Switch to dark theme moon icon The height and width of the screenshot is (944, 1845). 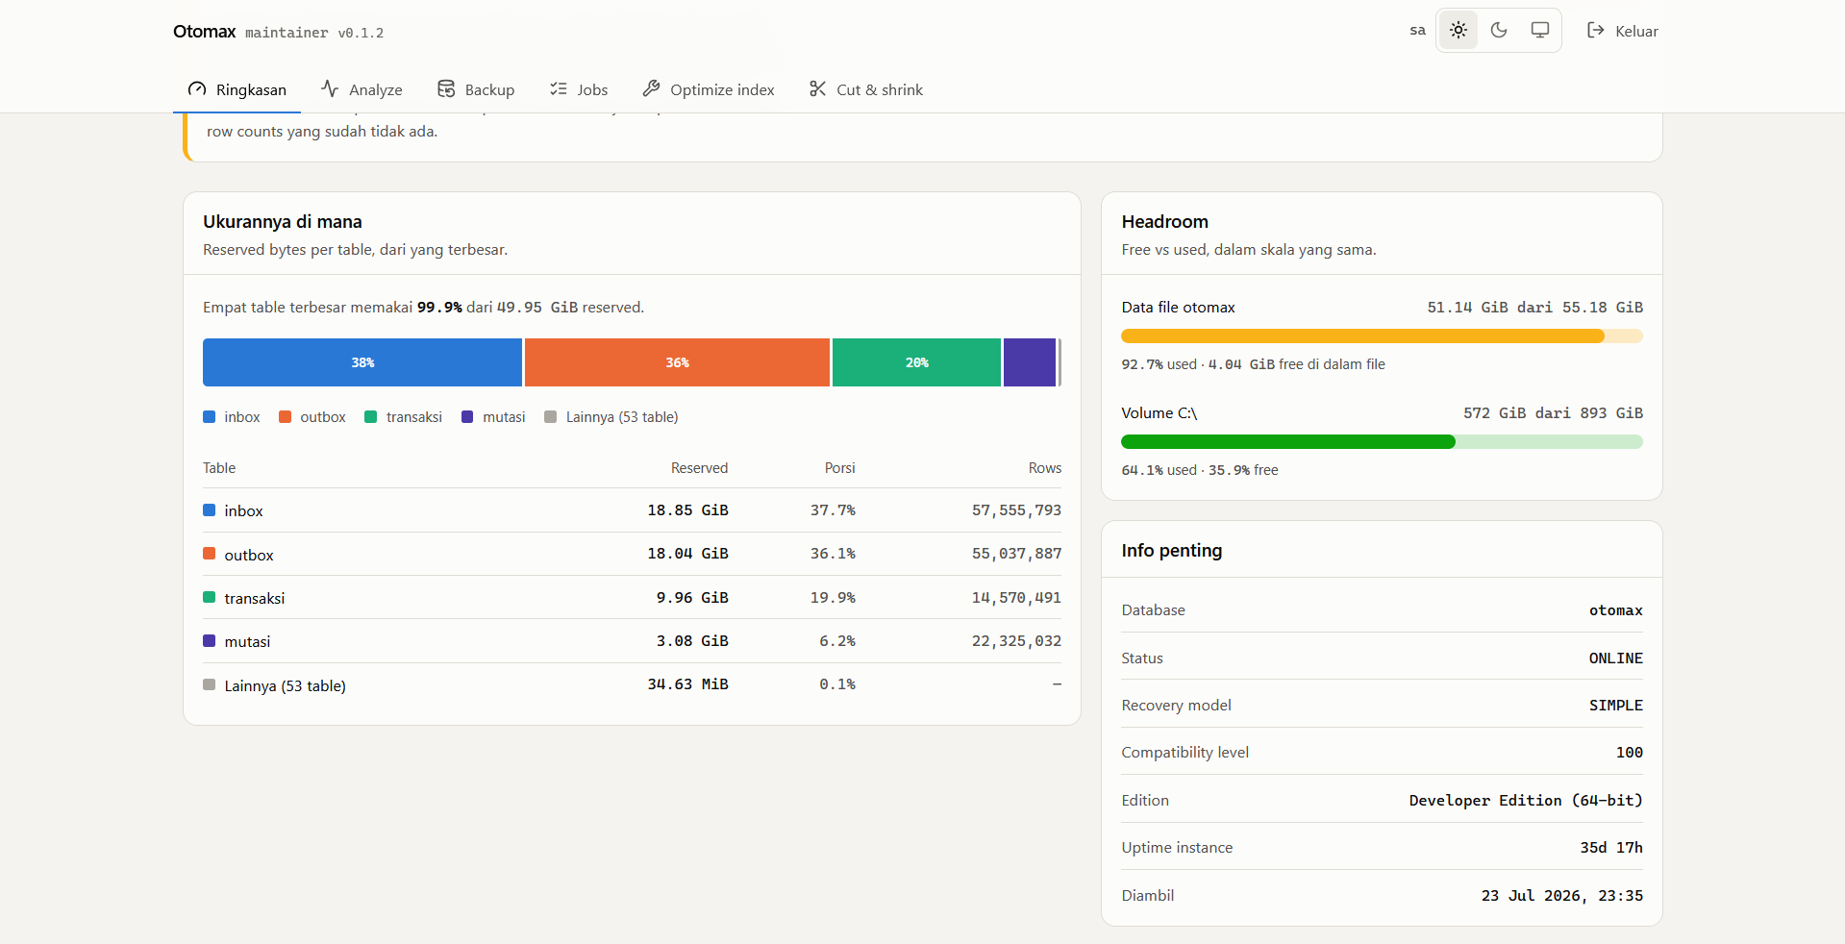click(x=1499, y=31)
